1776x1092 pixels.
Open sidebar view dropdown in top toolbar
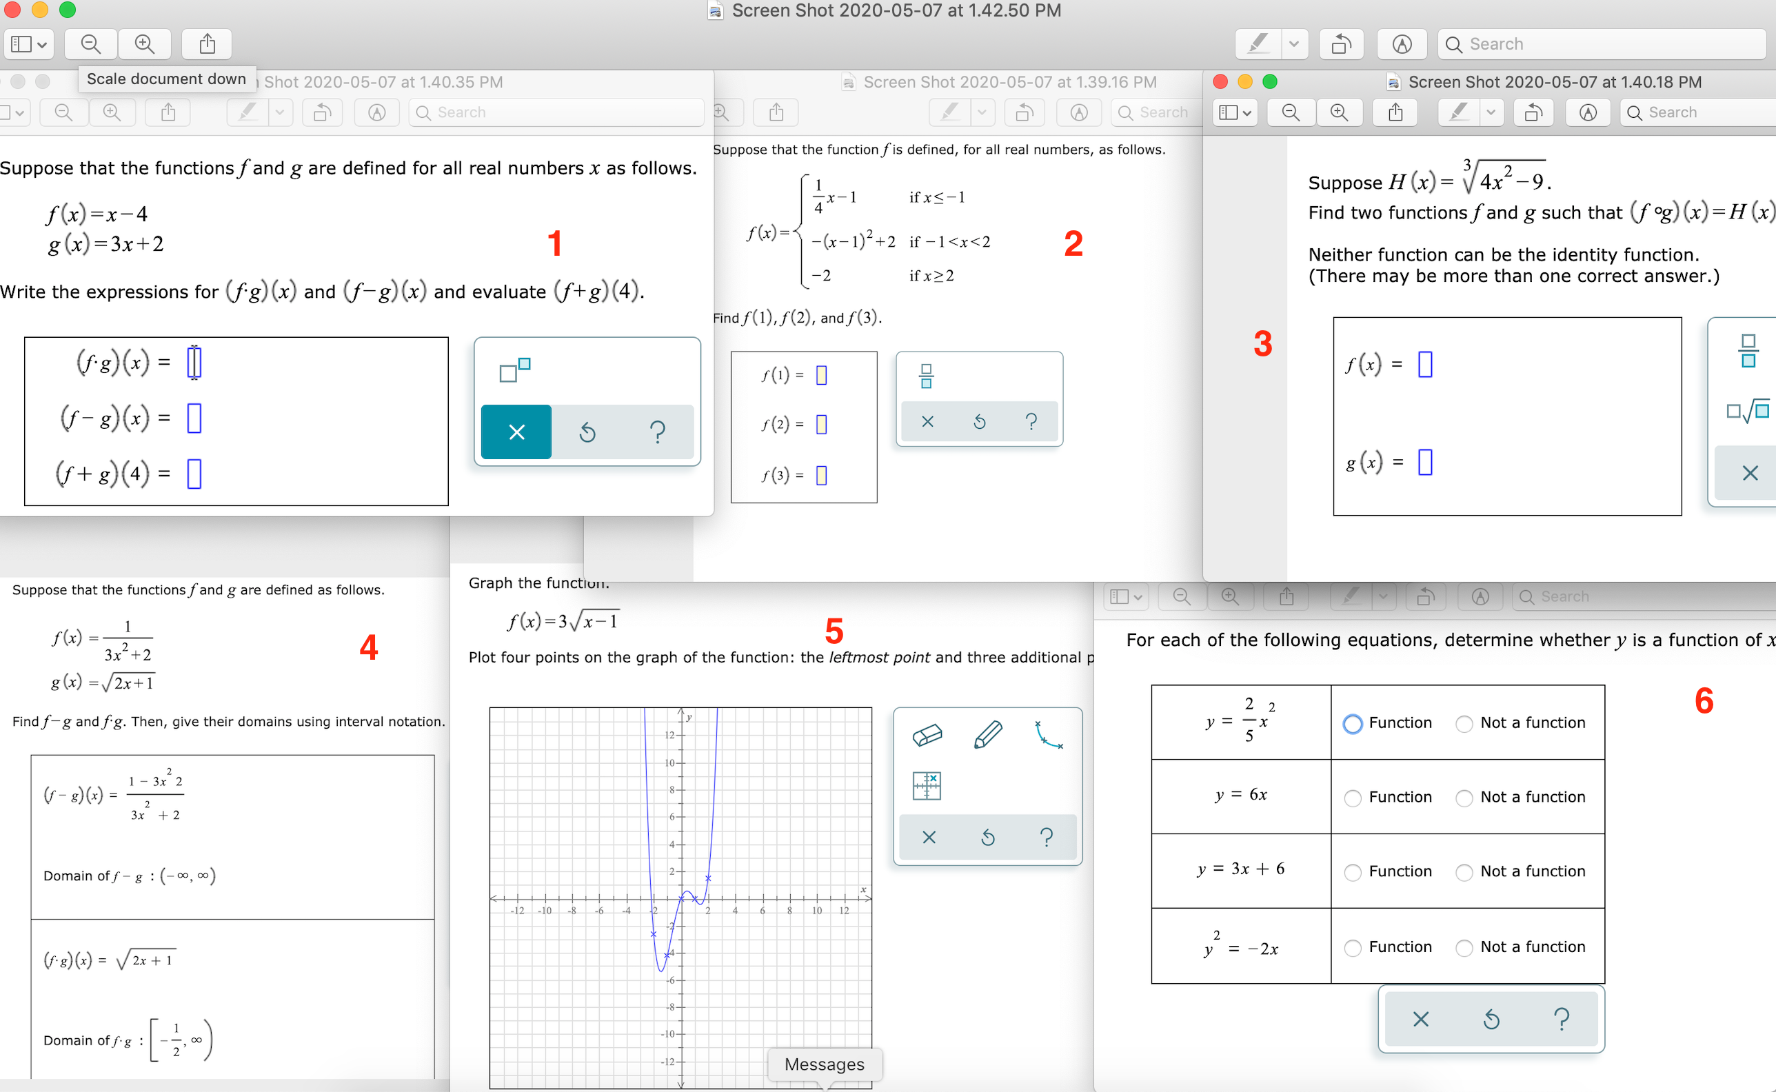(x=29, y=44)
